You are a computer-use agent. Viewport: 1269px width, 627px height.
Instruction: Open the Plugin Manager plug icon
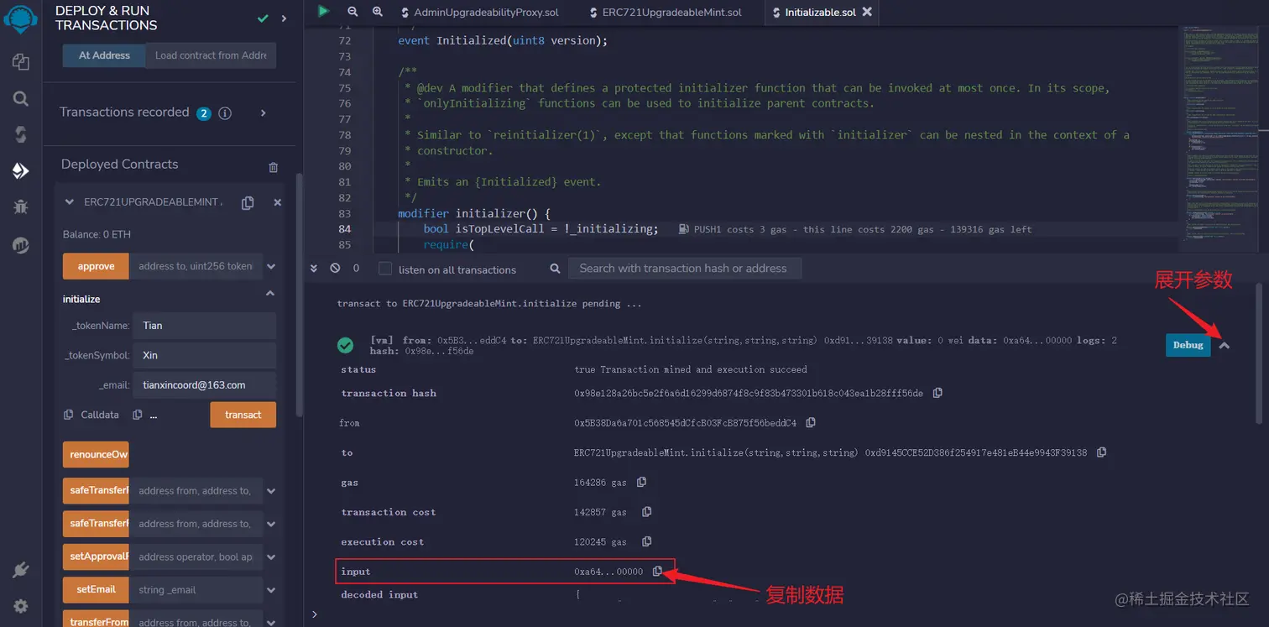[21, 571]
